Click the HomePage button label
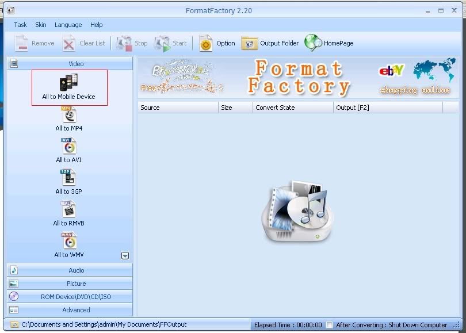Image resolution: width=466 pixels, height=333 pixels. (339, 43)
